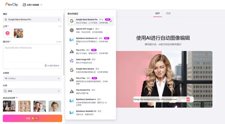Click the New badge on Seedream 4.5
The width and height of the screenshot is (225, 124).
pos(106,38)
